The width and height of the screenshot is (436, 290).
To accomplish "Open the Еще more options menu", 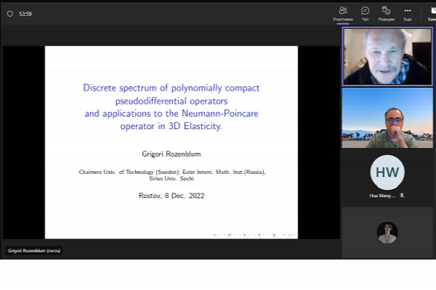I will click(408, 14).
